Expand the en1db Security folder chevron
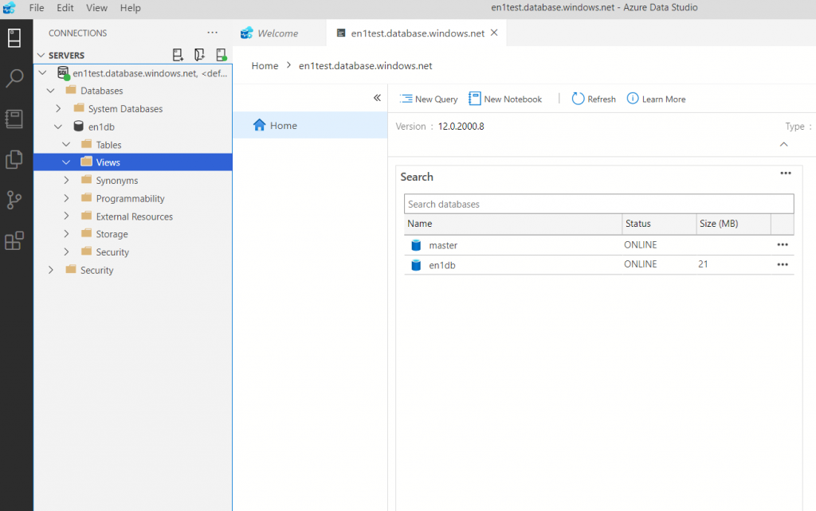The width and height of the screenshot is (816, 511). pos(66,252)
